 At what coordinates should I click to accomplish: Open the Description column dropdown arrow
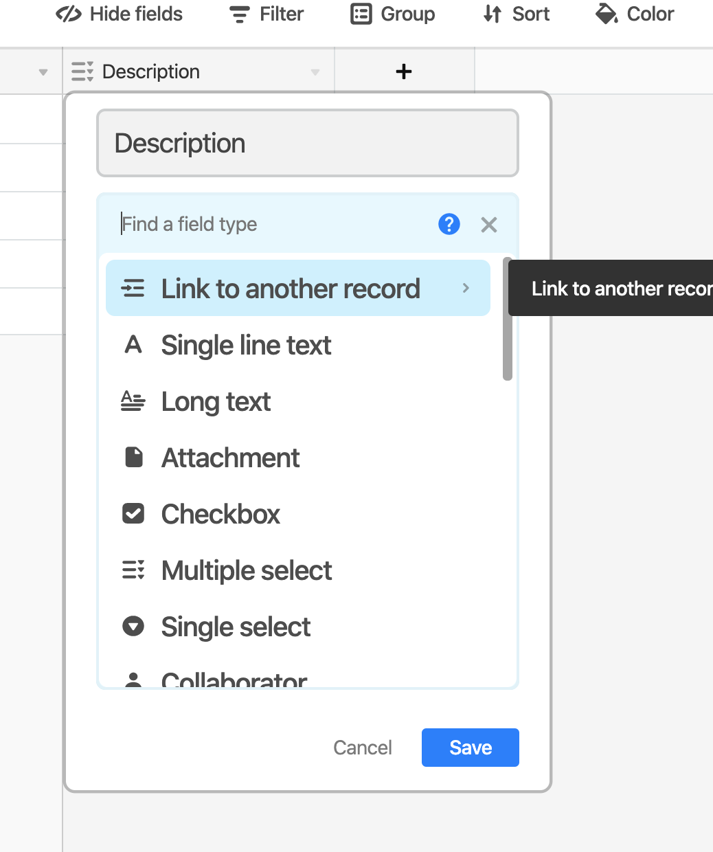(315, 72)
